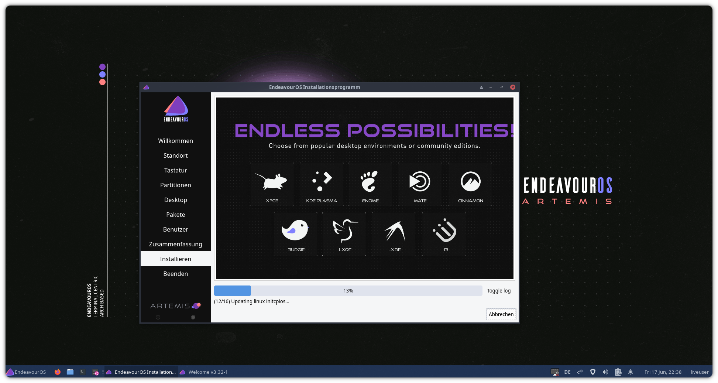This screenshot has width=718, height=383.
Task: Select the Tastatur step
Action: coord(176,170)
